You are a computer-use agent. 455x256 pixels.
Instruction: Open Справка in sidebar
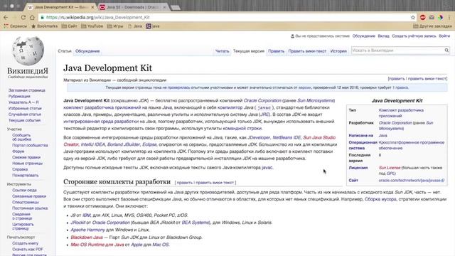[20, 169]
